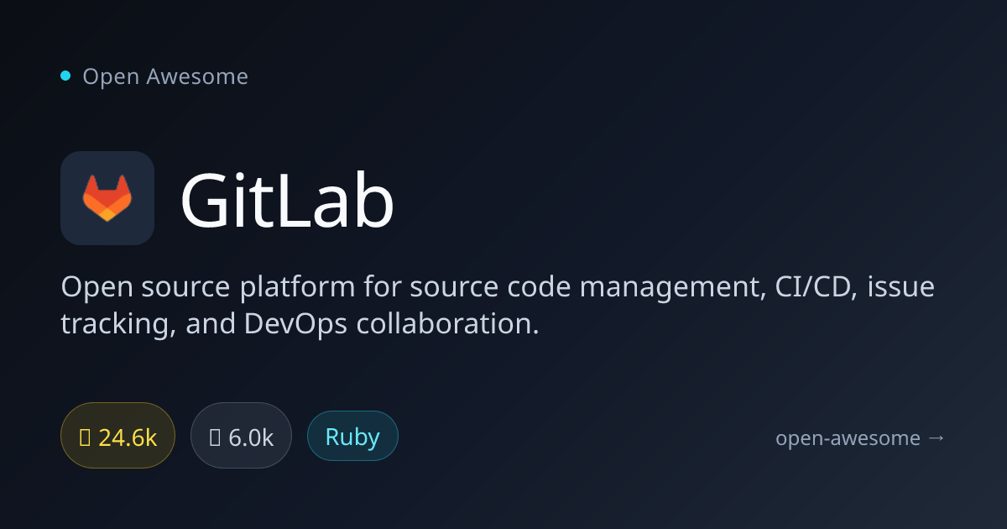The width and height of the screenshot is (1007, 529).
Task: Follow the open-awesome arrow link
Action: 860,437
